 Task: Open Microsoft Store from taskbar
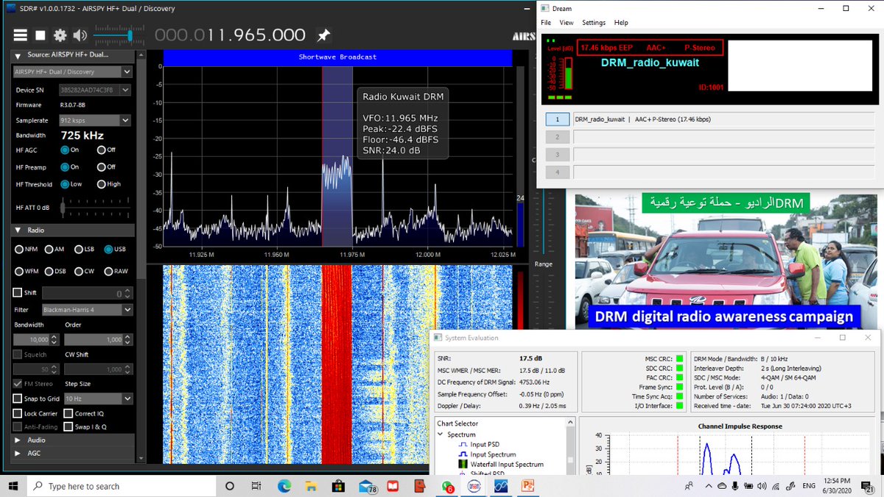click(339, 486)
